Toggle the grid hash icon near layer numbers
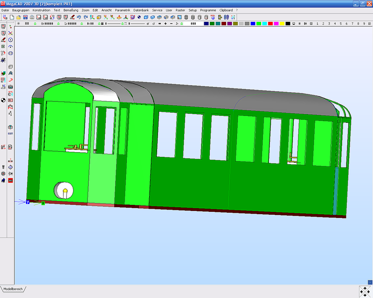This screenshot has width=373, height=298. click(x=299, y=24)
